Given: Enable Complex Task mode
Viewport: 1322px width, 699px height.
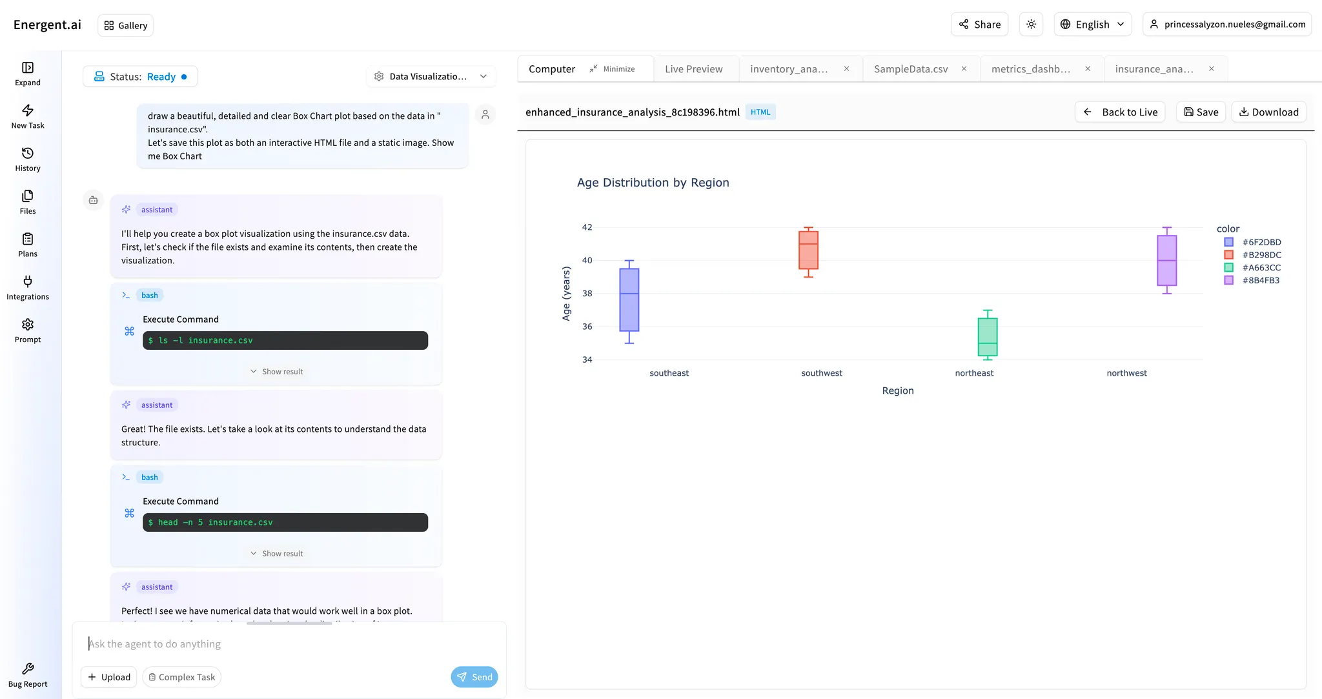Looking at the screenshot, I should pyautogui.click(x=181, y=676).
